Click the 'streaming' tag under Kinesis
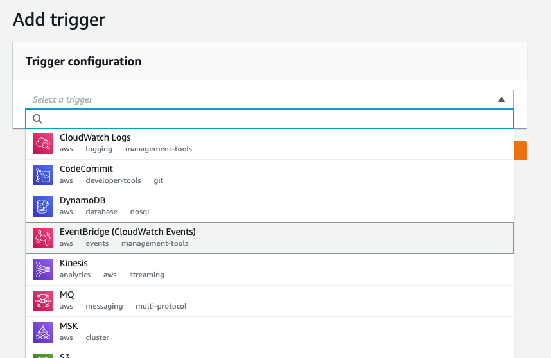Viewport: 551px width, 358px height. tap(146, 275)
